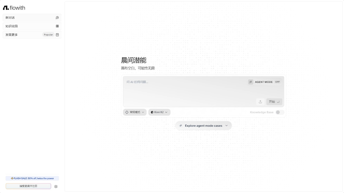
Task: Click the new chat plus bubble icon
Action: click(x=57, y=18)
